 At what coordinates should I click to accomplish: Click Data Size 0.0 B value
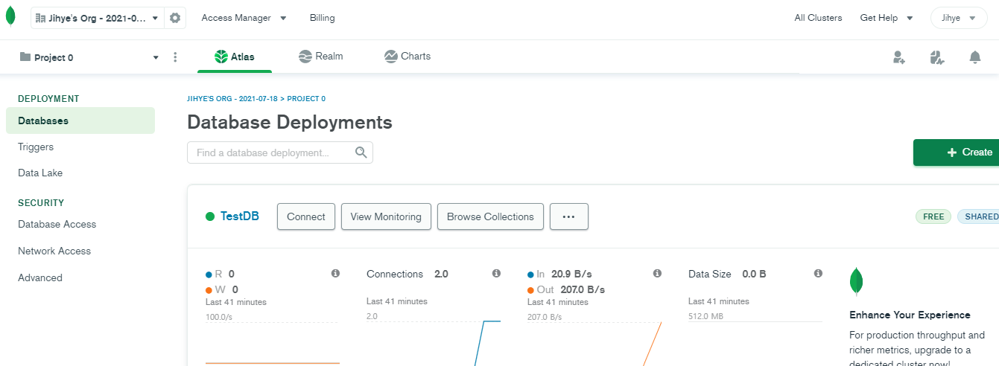pyautogui.click(x=754, y=274)
